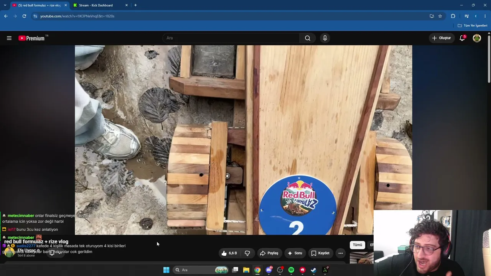
Task: Open the Chrome profile E button
Action: point(476,16)
